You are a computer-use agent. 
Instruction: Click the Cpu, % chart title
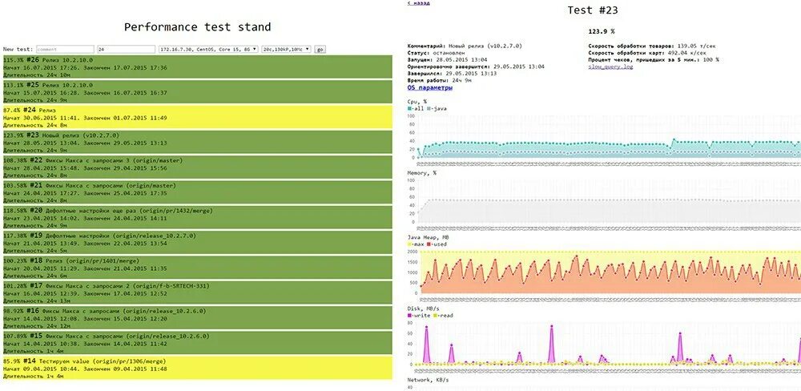[417, 101]
